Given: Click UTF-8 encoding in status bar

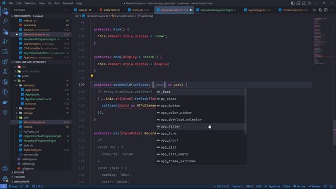Looking at the screenshot, I should point(249,186).
